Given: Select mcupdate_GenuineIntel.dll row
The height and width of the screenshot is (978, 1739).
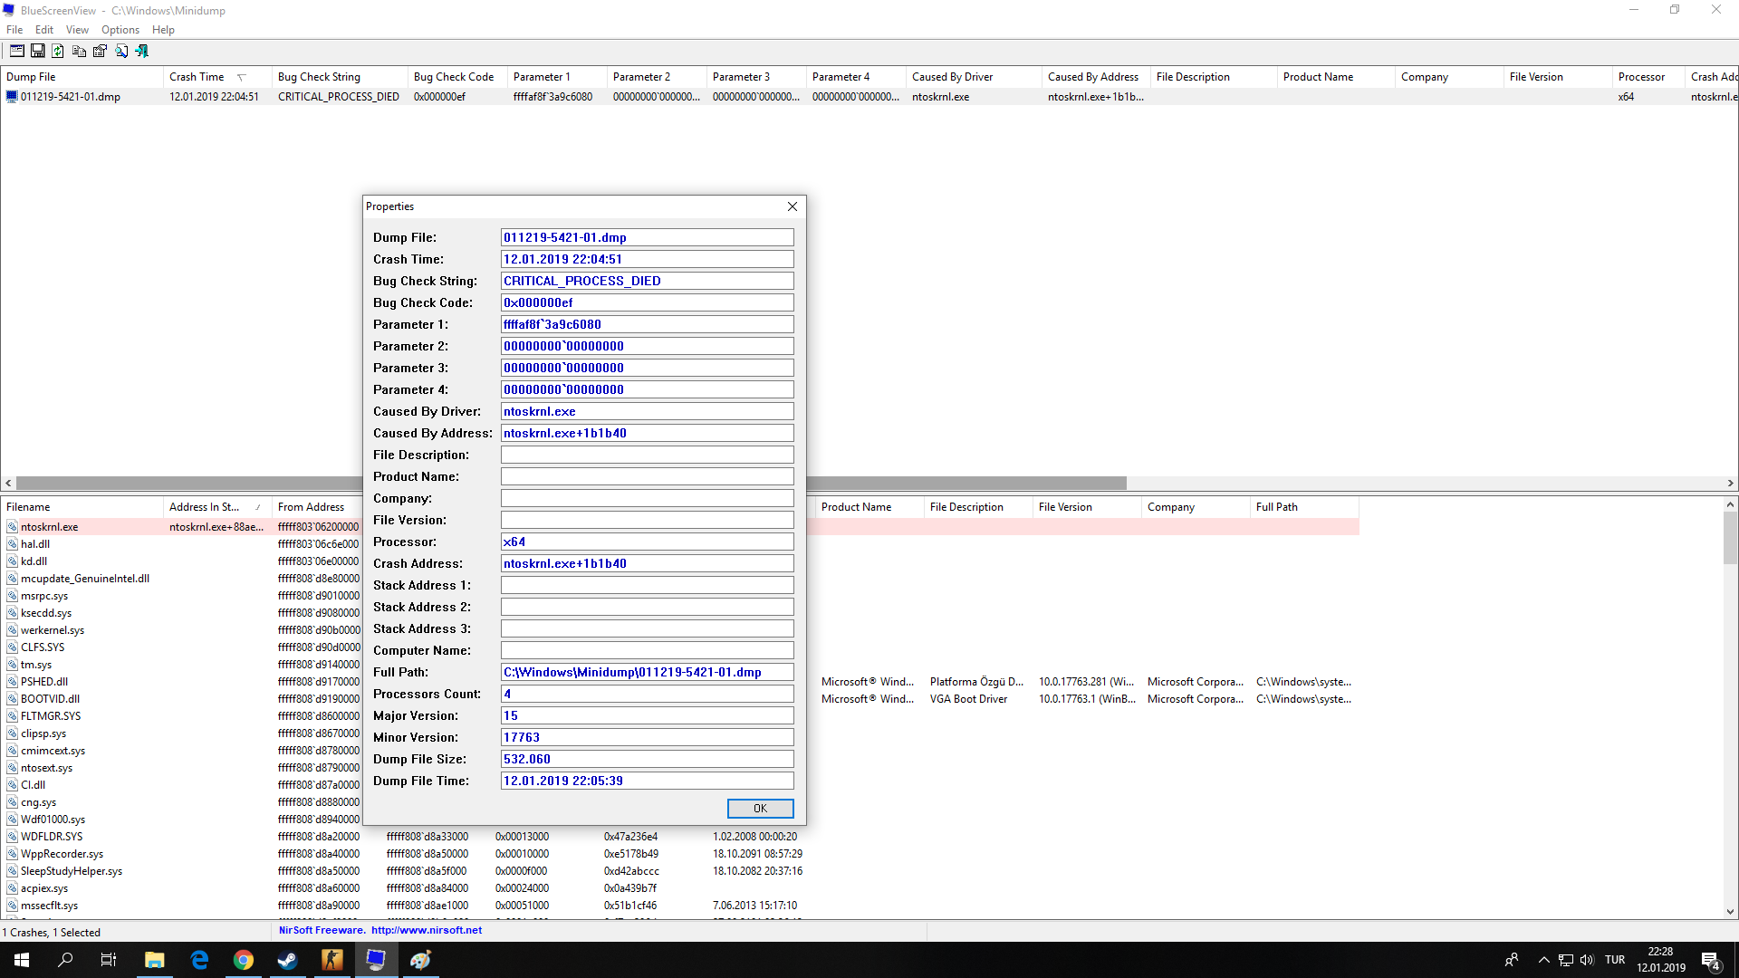Looking at the screenshot, I should tap(85, 579).
